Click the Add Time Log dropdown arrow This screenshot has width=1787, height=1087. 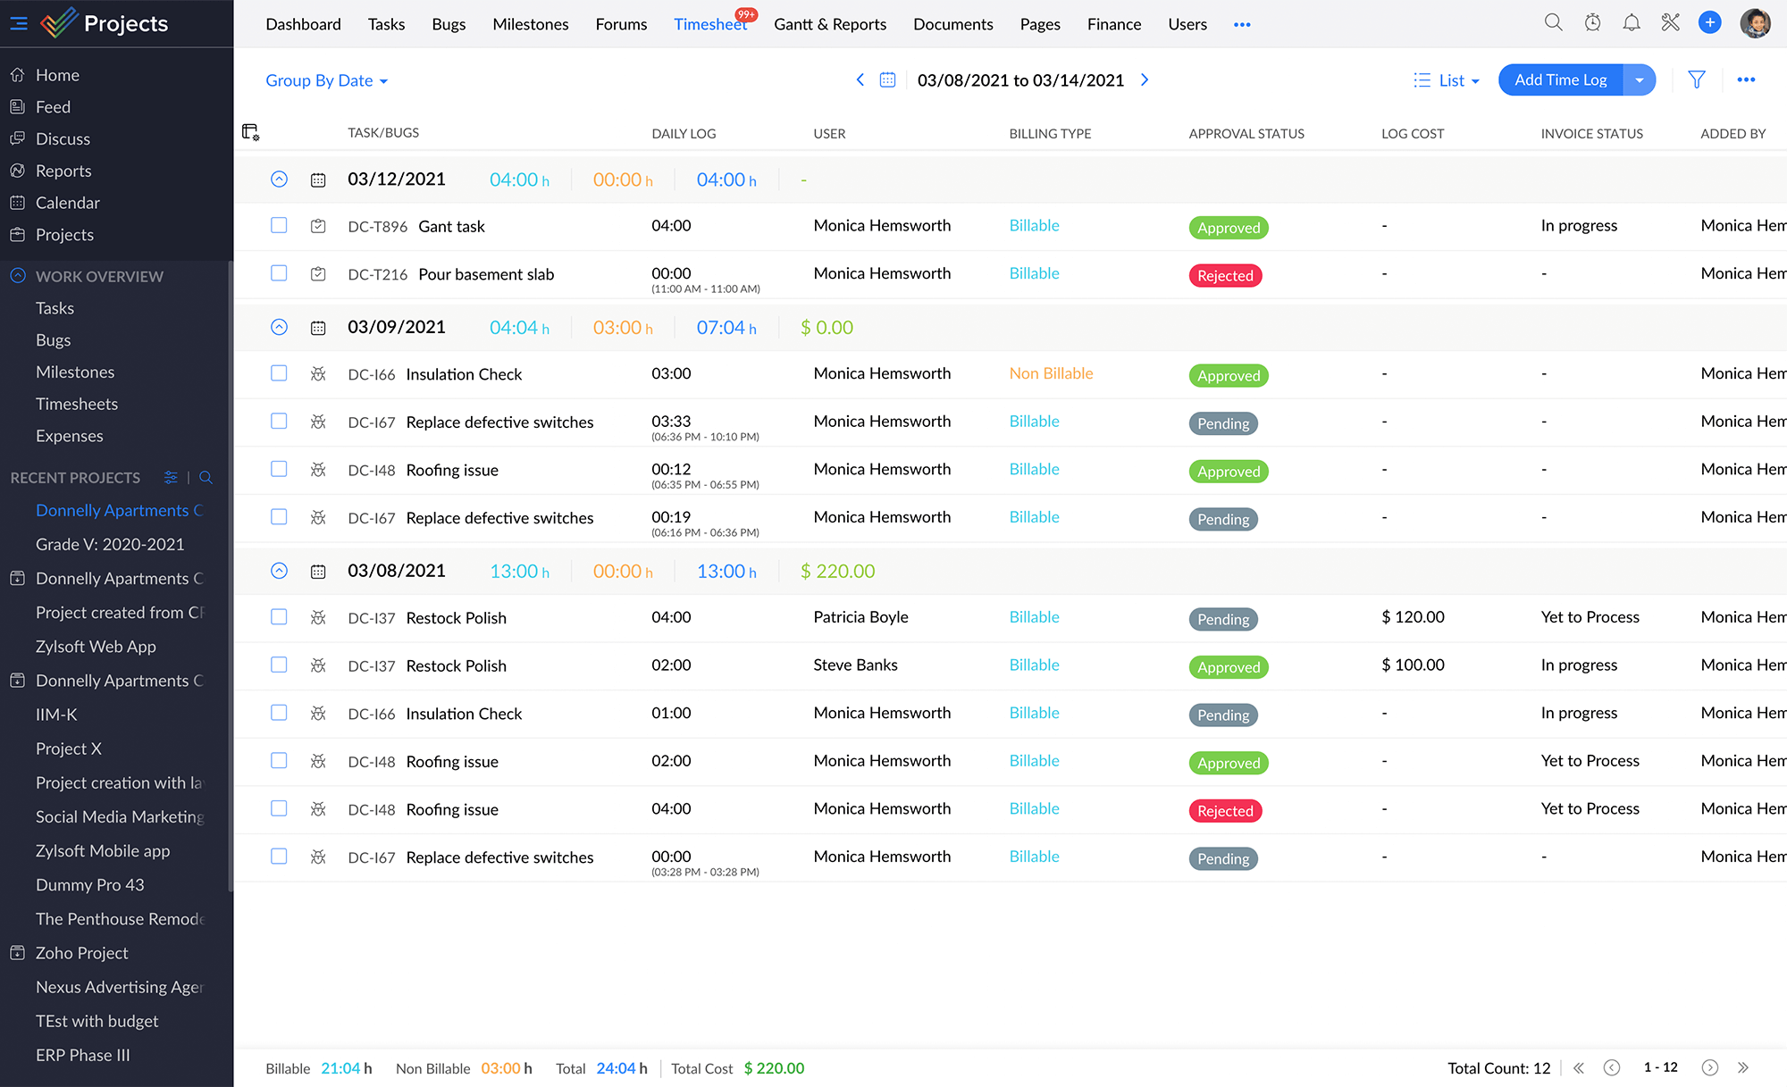(x=1639, y=80)
